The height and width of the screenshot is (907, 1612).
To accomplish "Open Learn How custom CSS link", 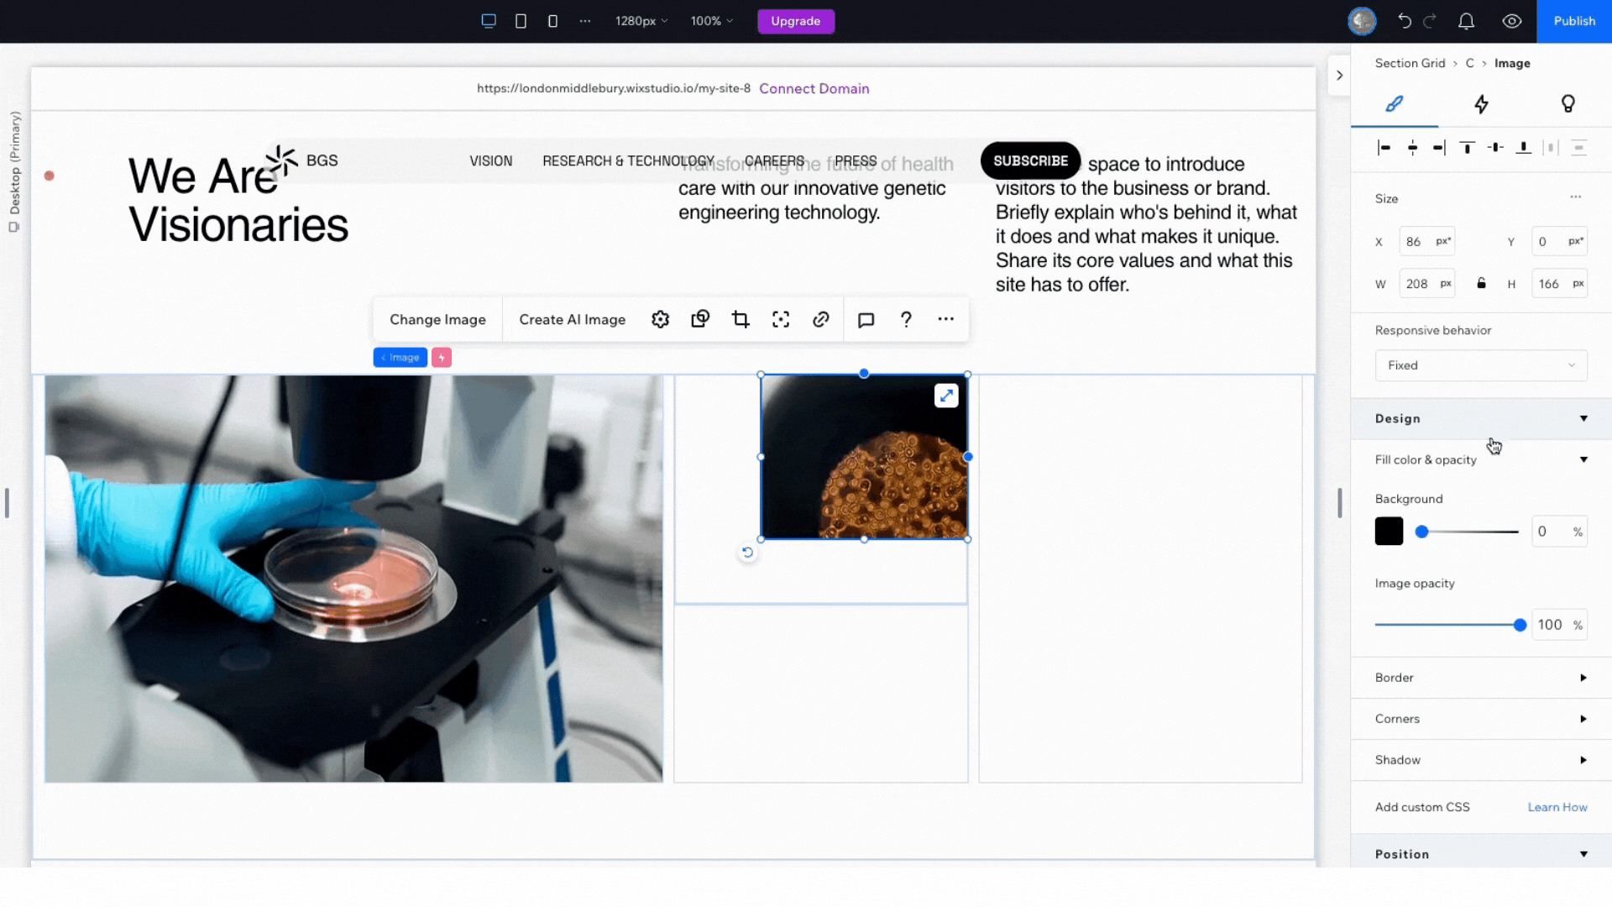I will click(x=1557, y=807).
